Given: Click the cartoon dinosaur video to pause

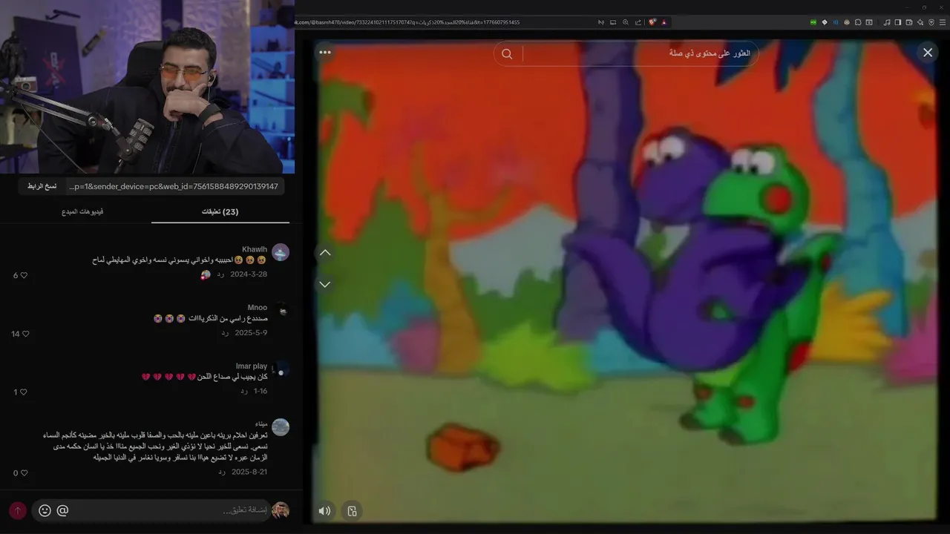Looking at the screenshot, I should [627, 282].
